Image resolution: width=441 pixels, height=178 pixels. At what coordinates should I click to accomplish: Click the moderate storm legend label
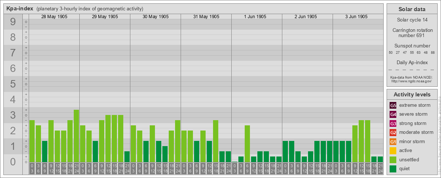pos(416,132)
